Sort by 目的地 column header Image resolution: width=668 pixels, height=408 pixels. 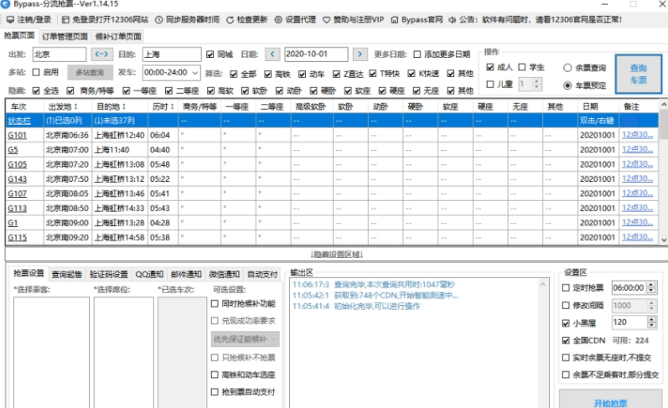coord(120,106)
